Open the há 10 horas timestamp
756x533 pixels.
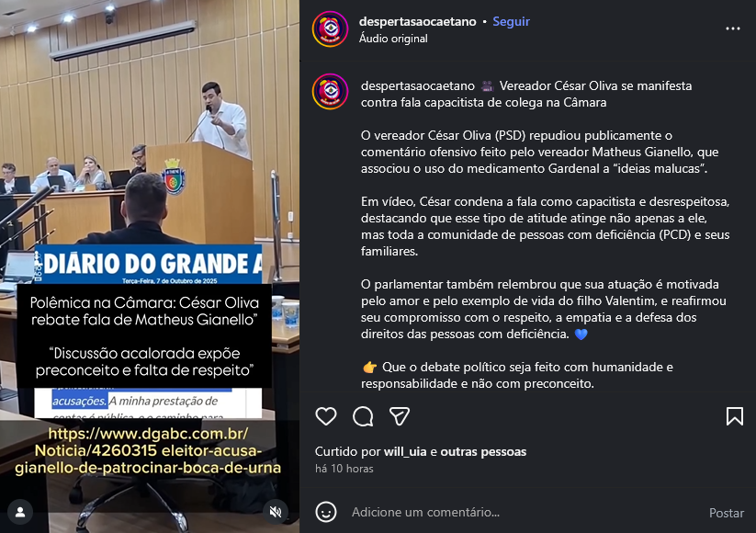(x=344, y=469)
